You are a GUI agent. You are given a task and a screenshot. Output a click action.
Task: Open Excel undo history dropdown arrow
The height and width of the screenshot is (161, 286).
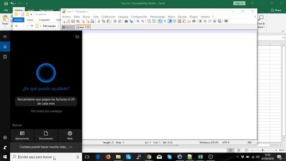click(15, 3)
